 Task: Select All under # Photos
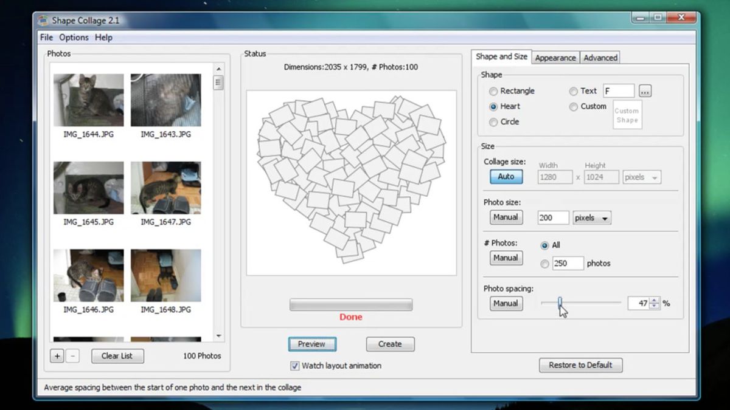pyautogui.click(x=544, y=245)
